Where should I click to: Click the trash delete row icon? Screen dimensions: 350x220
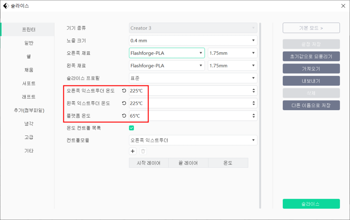coord(143,151)
